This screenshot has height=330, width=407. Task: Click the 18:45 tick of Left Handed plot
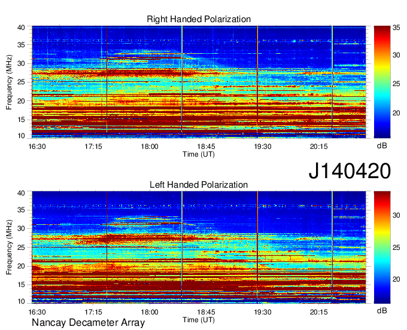[x=206, y=312]
